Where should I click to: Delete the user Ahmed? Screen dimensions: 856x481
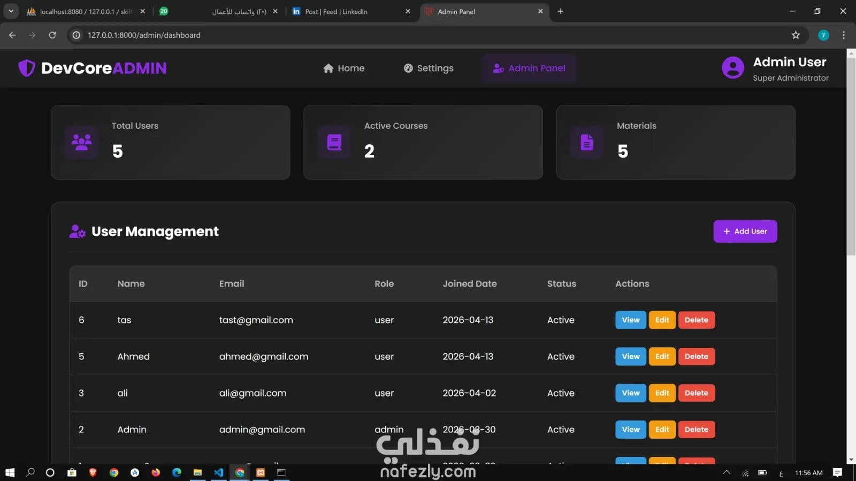tap(696, 356)
